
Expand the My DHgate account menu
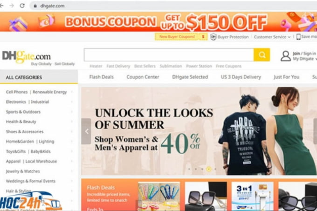point(305,59)
